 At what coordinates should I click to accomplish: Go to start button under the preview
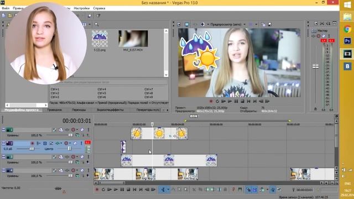pos(248,101)
